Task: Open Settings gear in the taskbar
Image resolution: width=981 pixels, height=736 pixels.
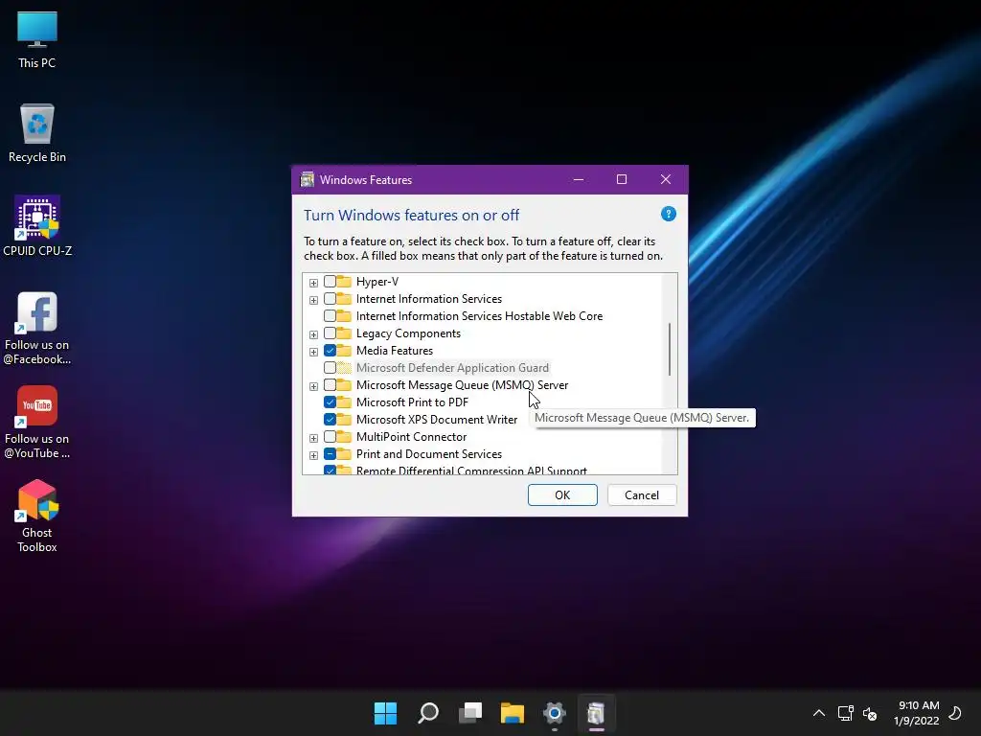Action: (555, 713)
